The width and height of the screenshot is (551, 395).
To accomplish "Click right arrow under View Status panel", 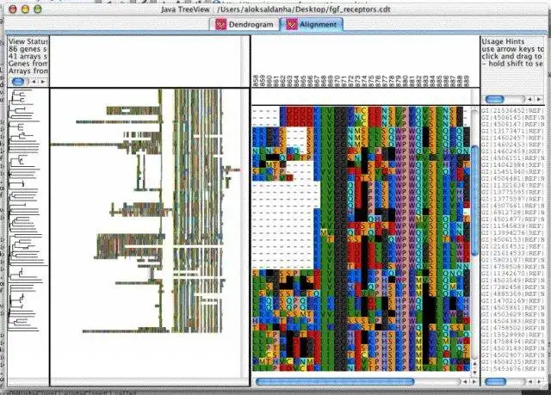I will point(43,82).
